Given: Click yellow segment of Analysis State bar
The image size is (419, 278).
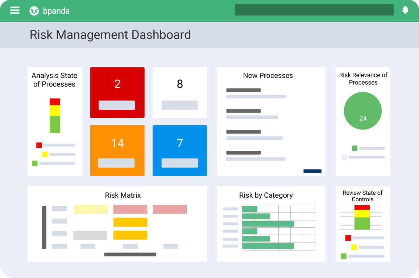Looking at the screenshot, I should 55,111.
